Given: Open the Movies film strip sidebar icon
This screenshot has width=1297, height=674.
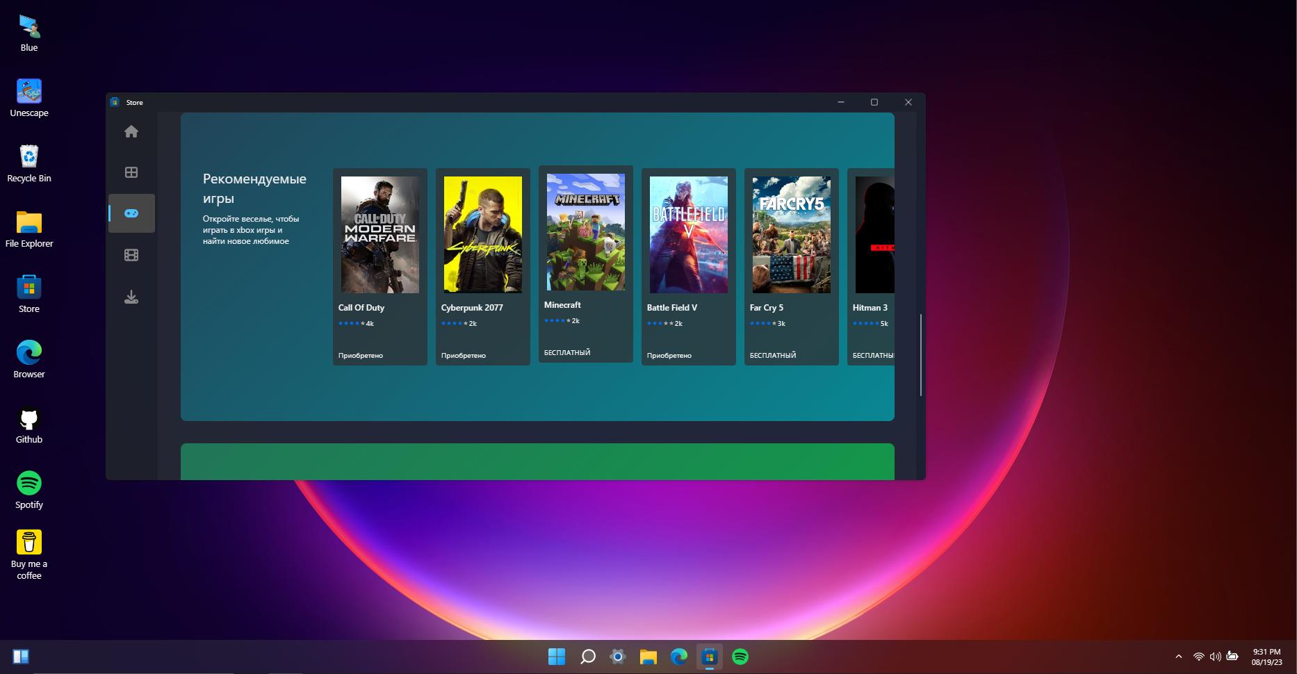Looking at the screenshot, I should coord(131,255).
